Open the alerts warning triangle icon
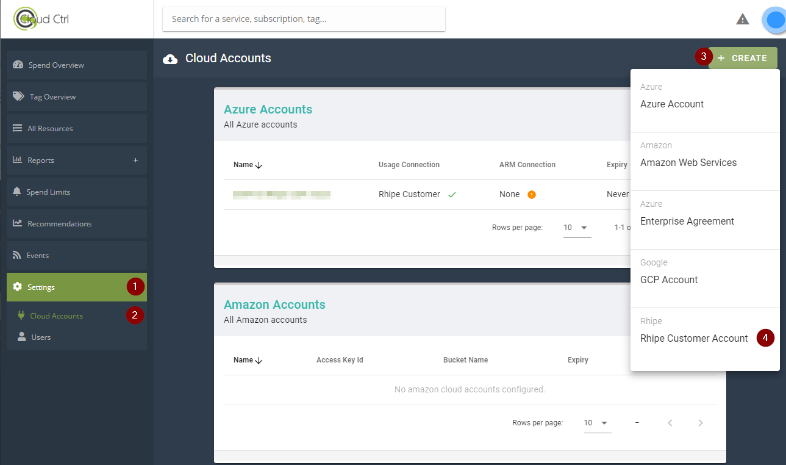Viewport: 786px width, 465px height. [742, 19]
